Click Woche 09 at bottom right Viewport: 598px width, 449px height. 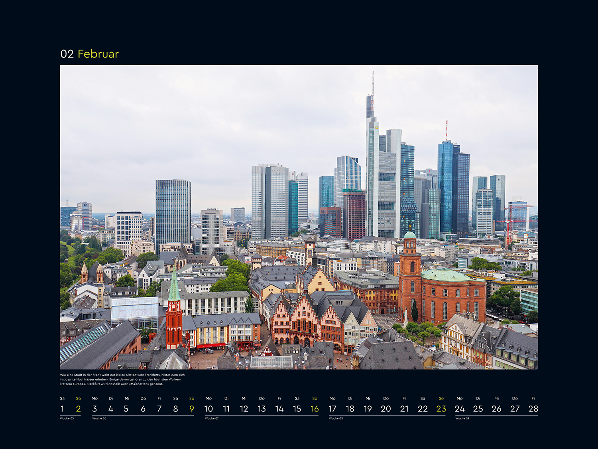[x=462, y=418]
